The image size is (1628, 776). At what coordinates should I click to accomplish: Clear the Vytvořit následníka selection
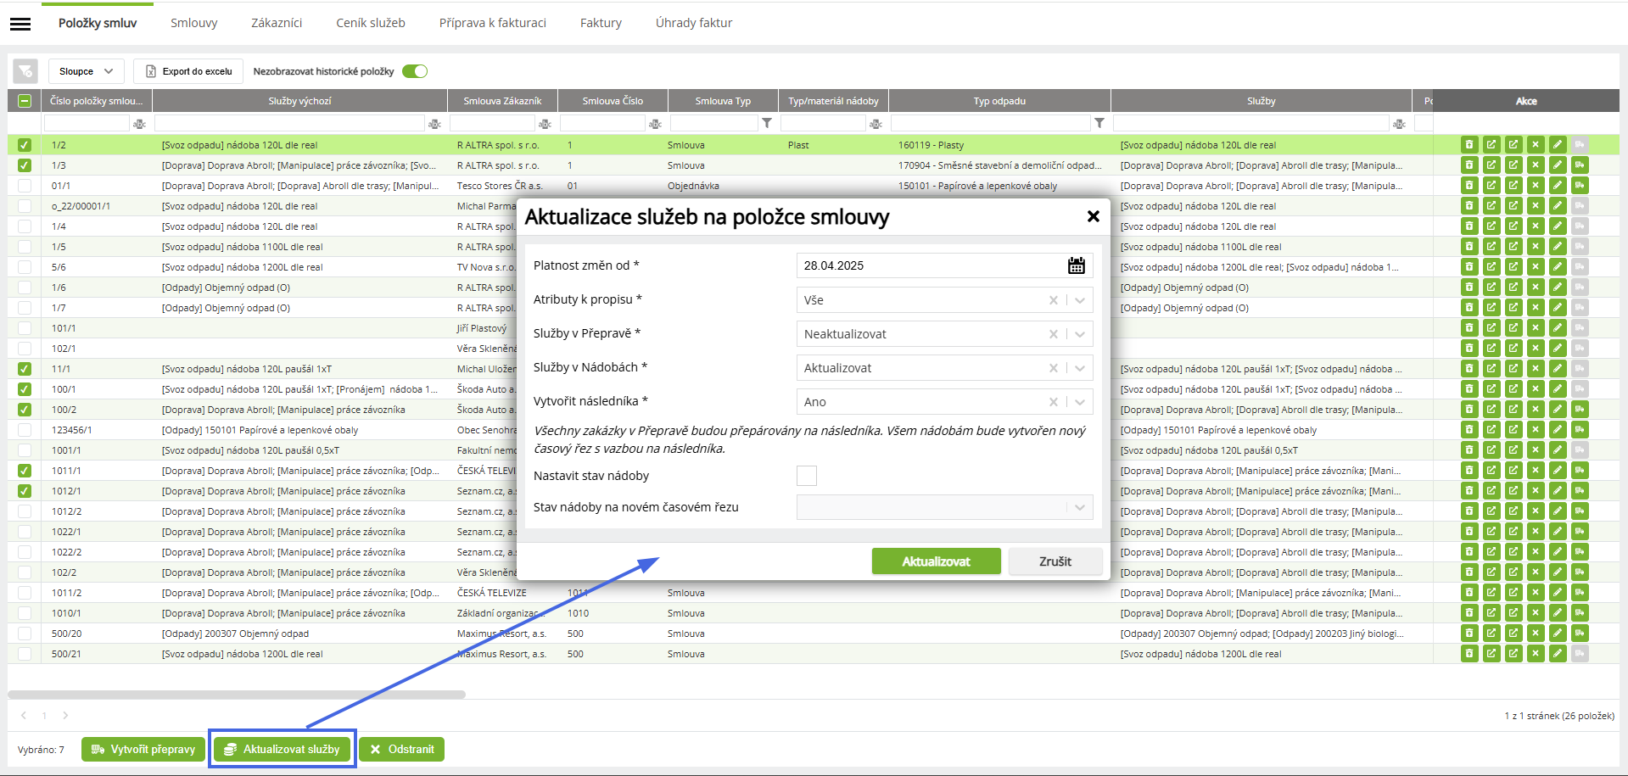pos(1054,402)
